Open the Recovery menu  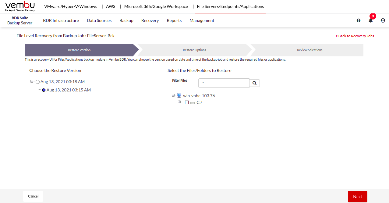pos(150,20)
